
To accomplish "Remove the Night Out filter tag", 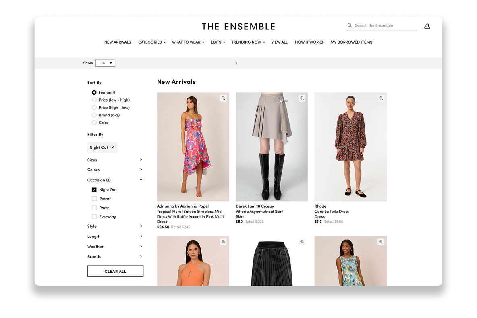I will tap(113, 147).
